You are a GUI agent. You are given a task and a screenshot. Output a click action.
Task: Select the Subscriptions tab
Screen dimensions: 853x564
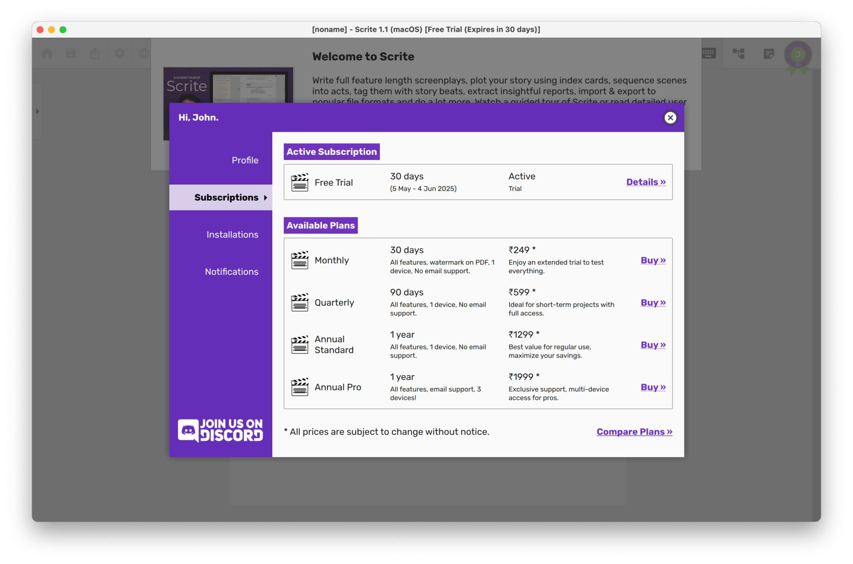tap(226, 197)
